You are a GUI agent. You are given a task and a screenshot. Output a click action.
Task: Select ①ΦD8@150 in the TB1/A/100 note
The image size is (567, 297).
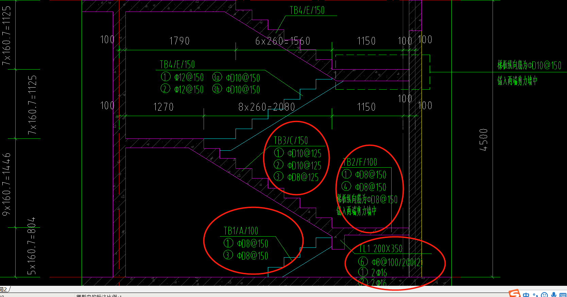point(246,243)
